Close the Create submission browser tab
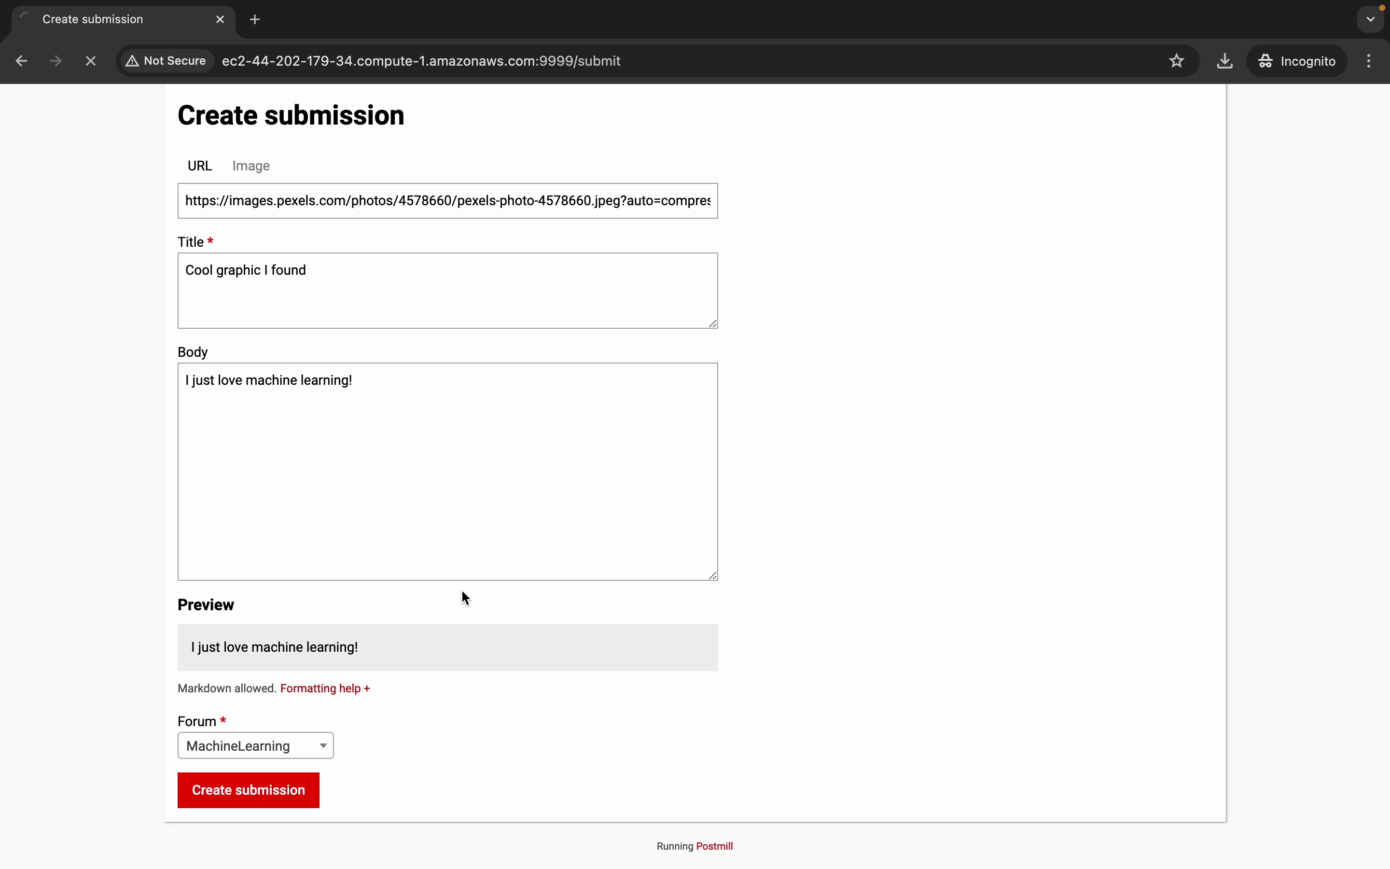Image resolution: width=1390 pixels, height=869 pixels. (220, 19)
